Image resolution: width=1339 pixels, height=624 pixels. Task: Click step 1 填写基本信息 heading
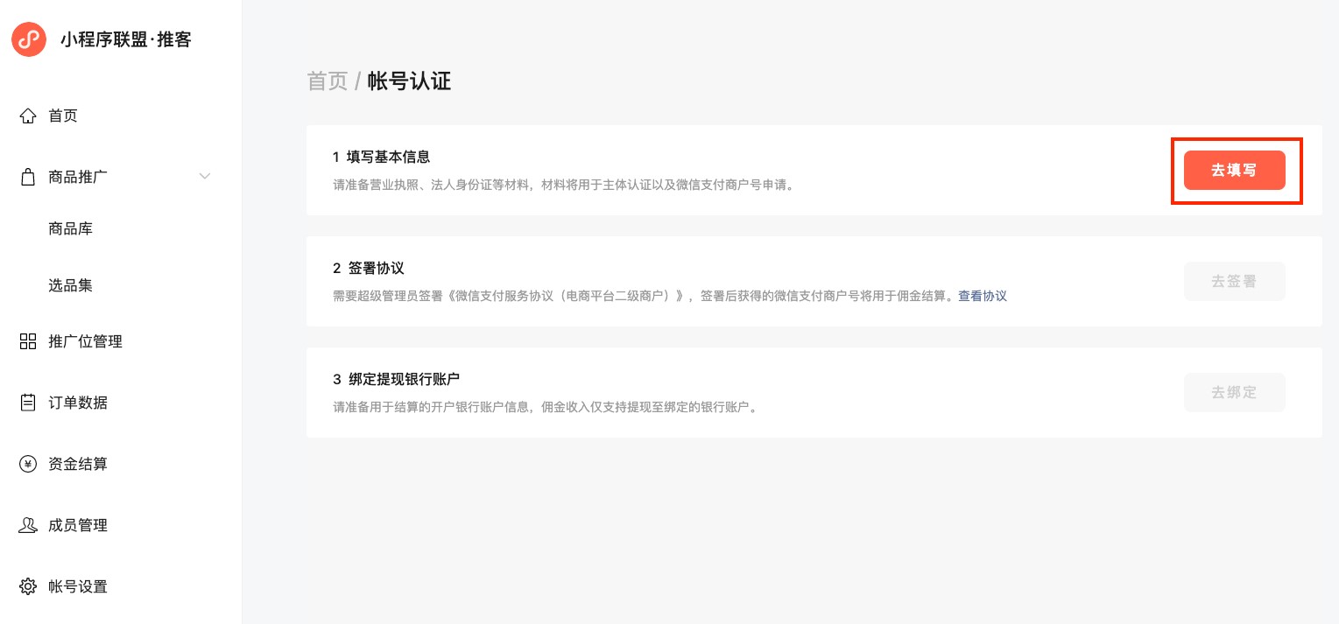(382, 157)
